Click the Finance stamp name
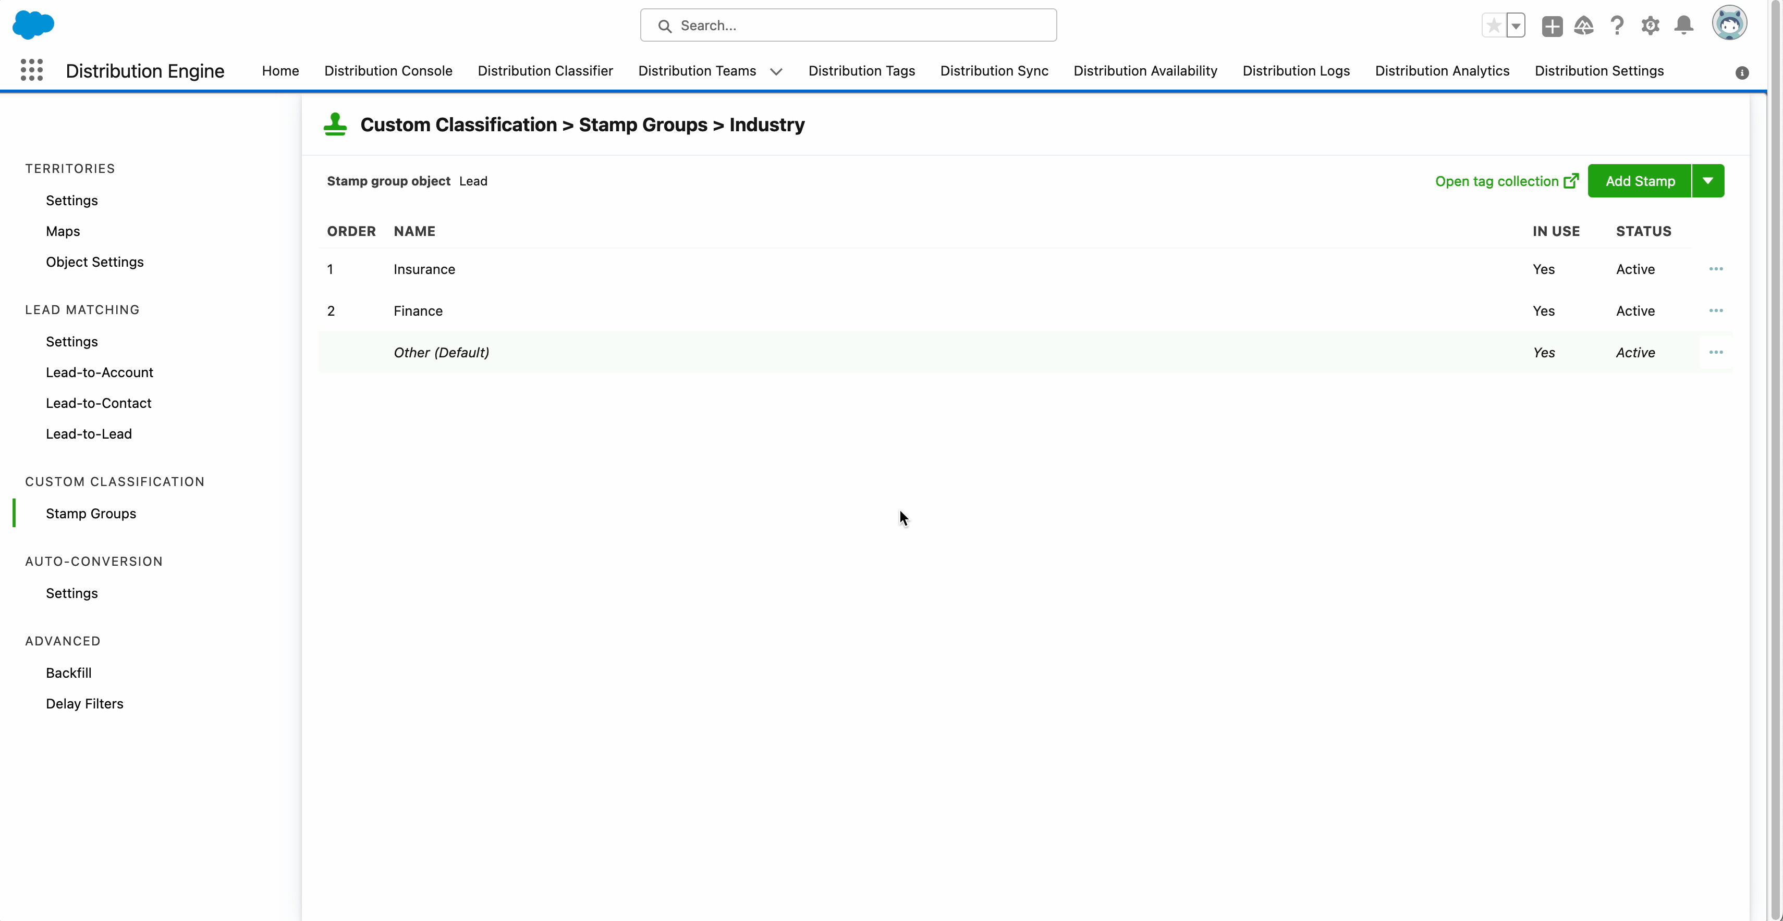This screenshot has width=1783, height=921. click(418, 311)
